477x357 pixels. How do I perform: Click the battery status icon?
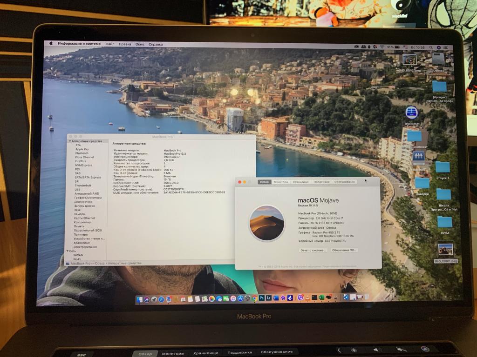pos(397,47)
